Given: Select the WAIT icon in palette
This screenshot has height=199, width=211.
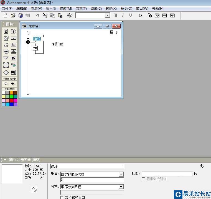Looking at the screenshot, I should (6, 51).
